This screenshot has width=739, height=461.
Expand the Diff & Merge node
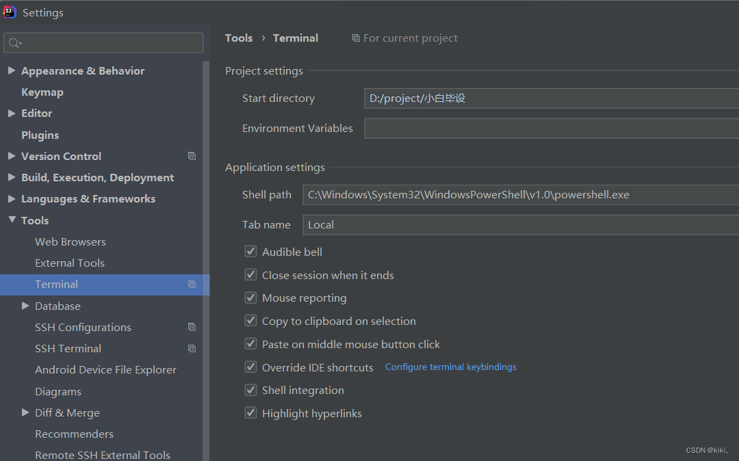pos(25,412)
